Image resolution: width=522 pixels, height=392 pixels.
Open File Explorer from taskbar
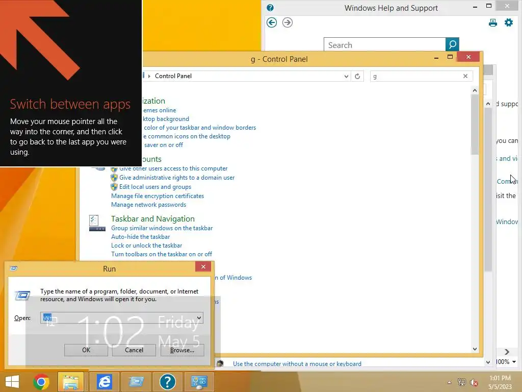71,382
